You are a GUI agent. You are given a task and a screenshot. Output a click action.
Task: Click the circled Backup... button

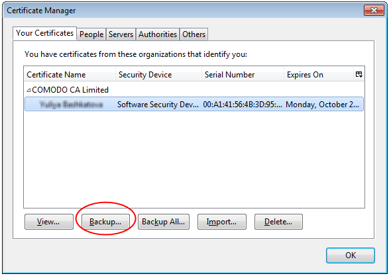tap(105, 222)
